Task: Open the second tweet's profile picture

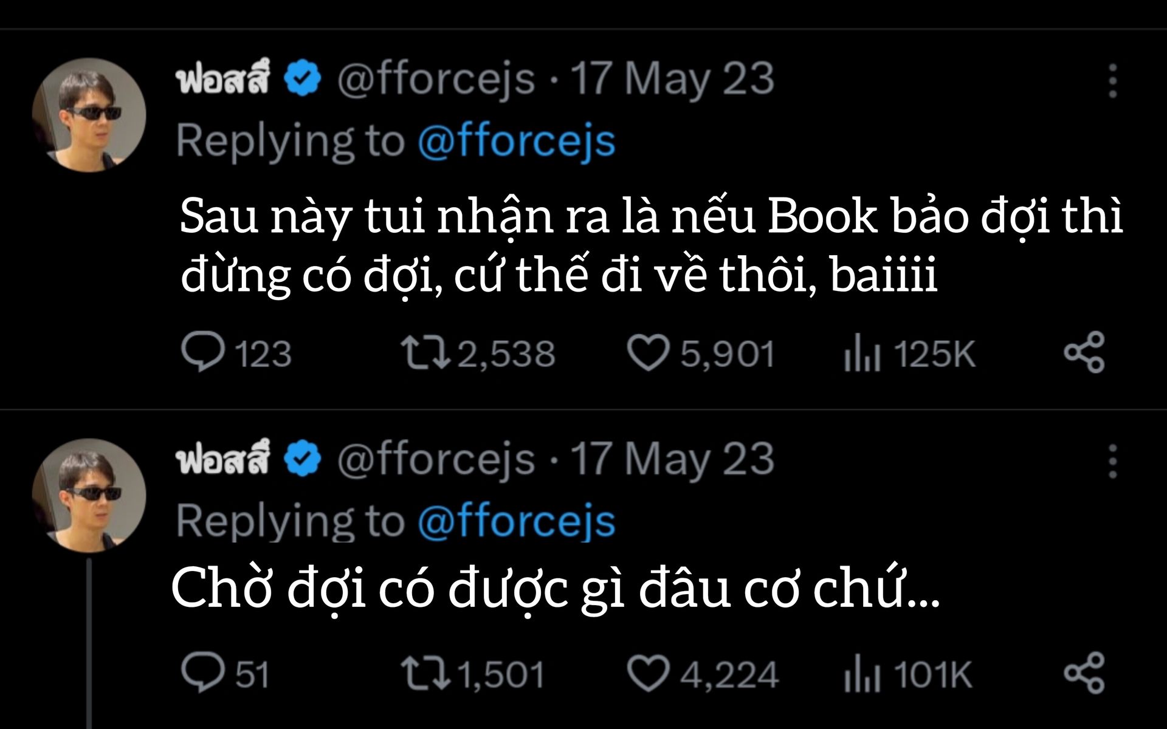Action: tap(89, 495)
